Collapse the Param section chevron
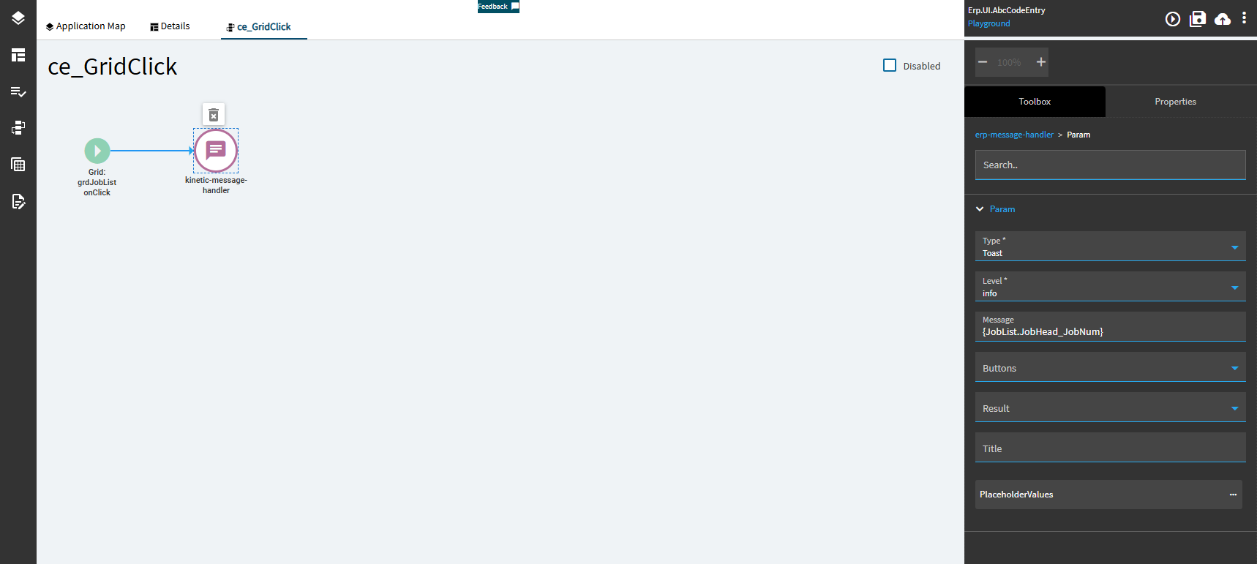This screenshot has height=564, width=1257. coord(980,209)
